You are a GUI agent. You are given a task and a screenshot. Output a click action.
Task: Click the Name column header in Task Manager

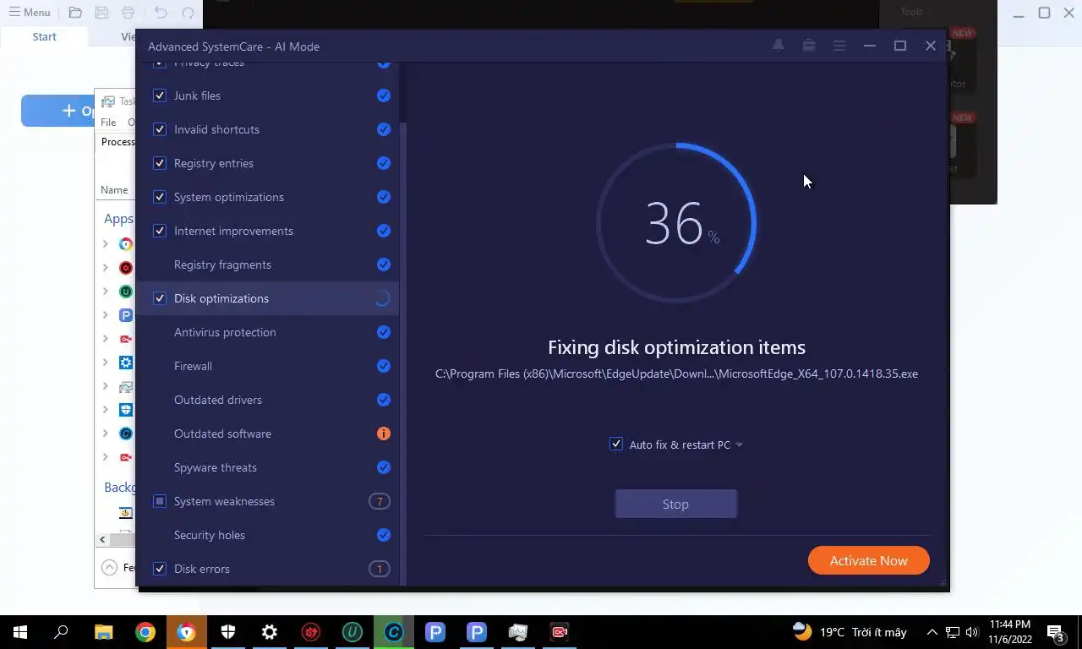coord(114,190)
